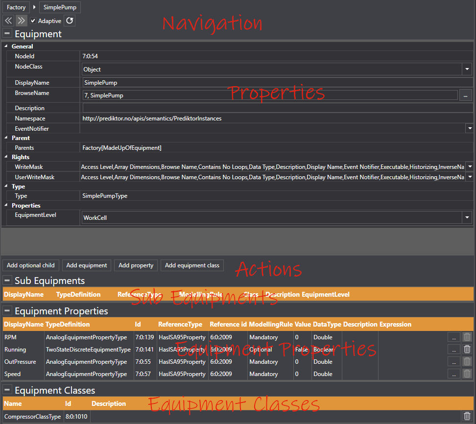Sort by the TypeDefinition column header in Equipment Properties
This screenshot has width=476, height=424.
point(68,324)
